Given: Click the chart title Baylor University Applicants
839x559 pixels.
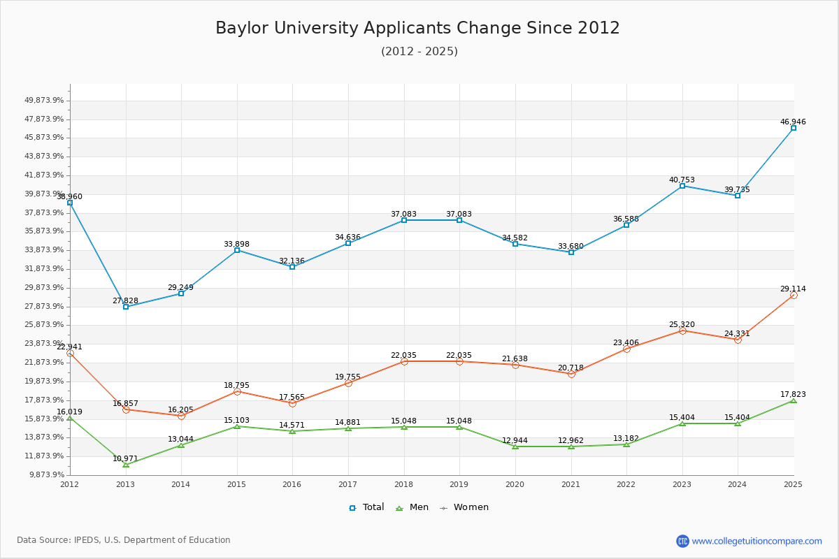Looking at the screenshot, I should [417, 28].
